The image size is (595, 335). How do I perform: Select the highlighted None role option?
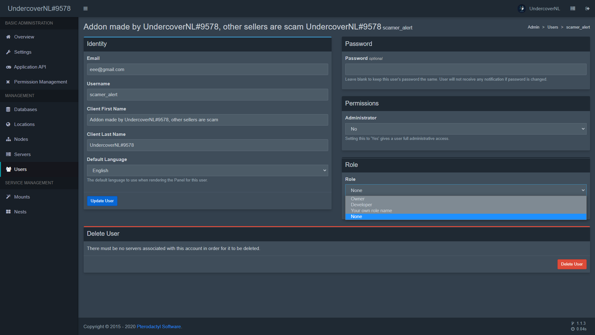466,217
